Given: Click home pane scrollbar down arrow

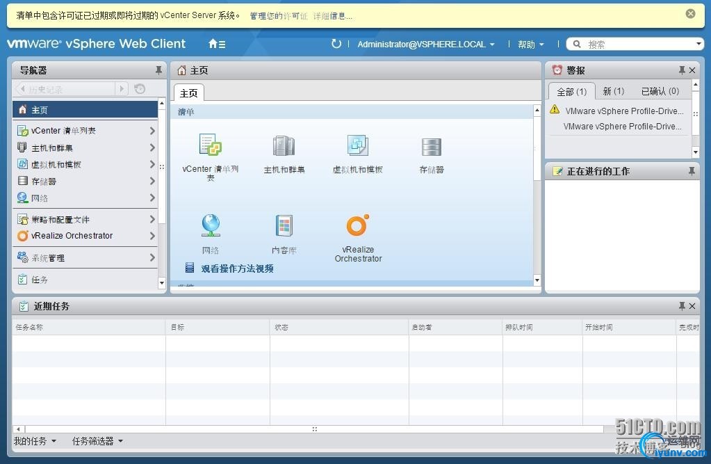Looking at the screenshot, I should click(x=537, y=280).
